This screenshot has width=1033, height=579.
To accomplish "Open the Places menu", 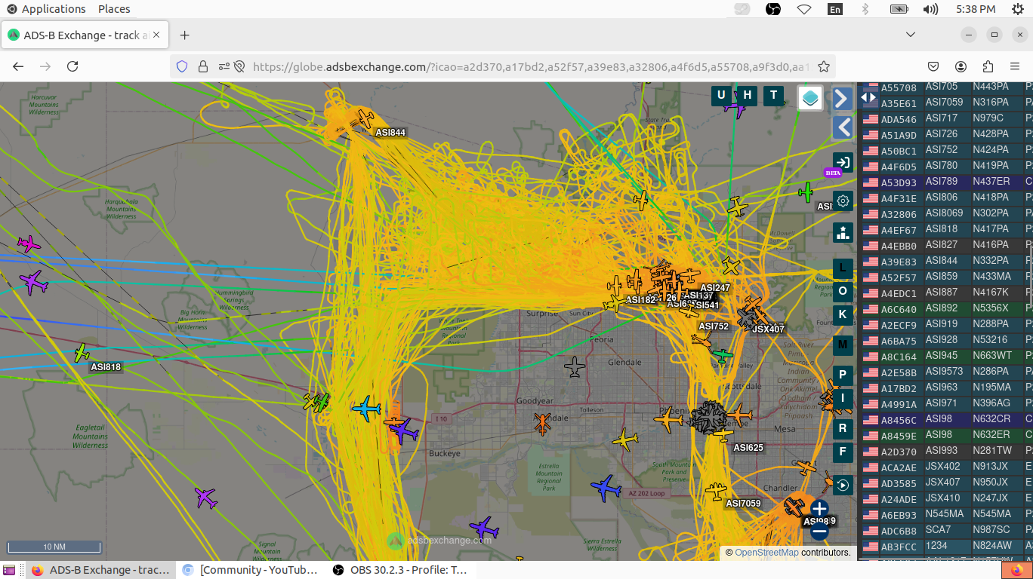I will tap(114, 9).
